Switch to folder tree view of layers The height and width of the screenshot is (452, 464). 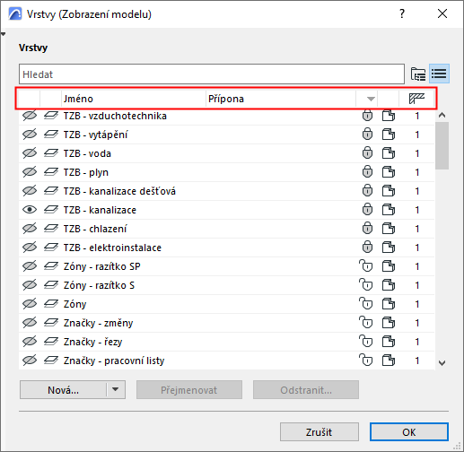click(418, 74)
